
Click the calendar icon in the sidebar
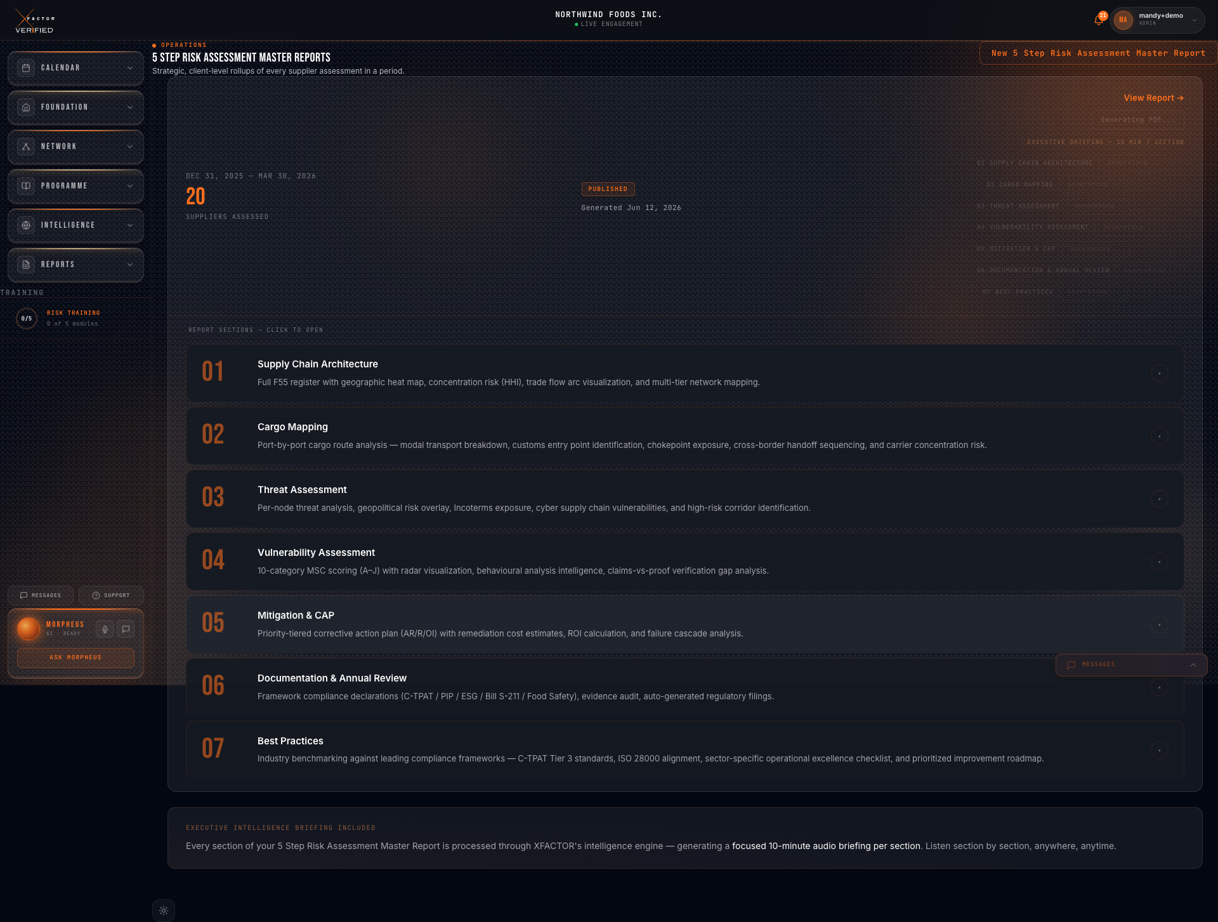pyautogui.click(x=26, y=68)
